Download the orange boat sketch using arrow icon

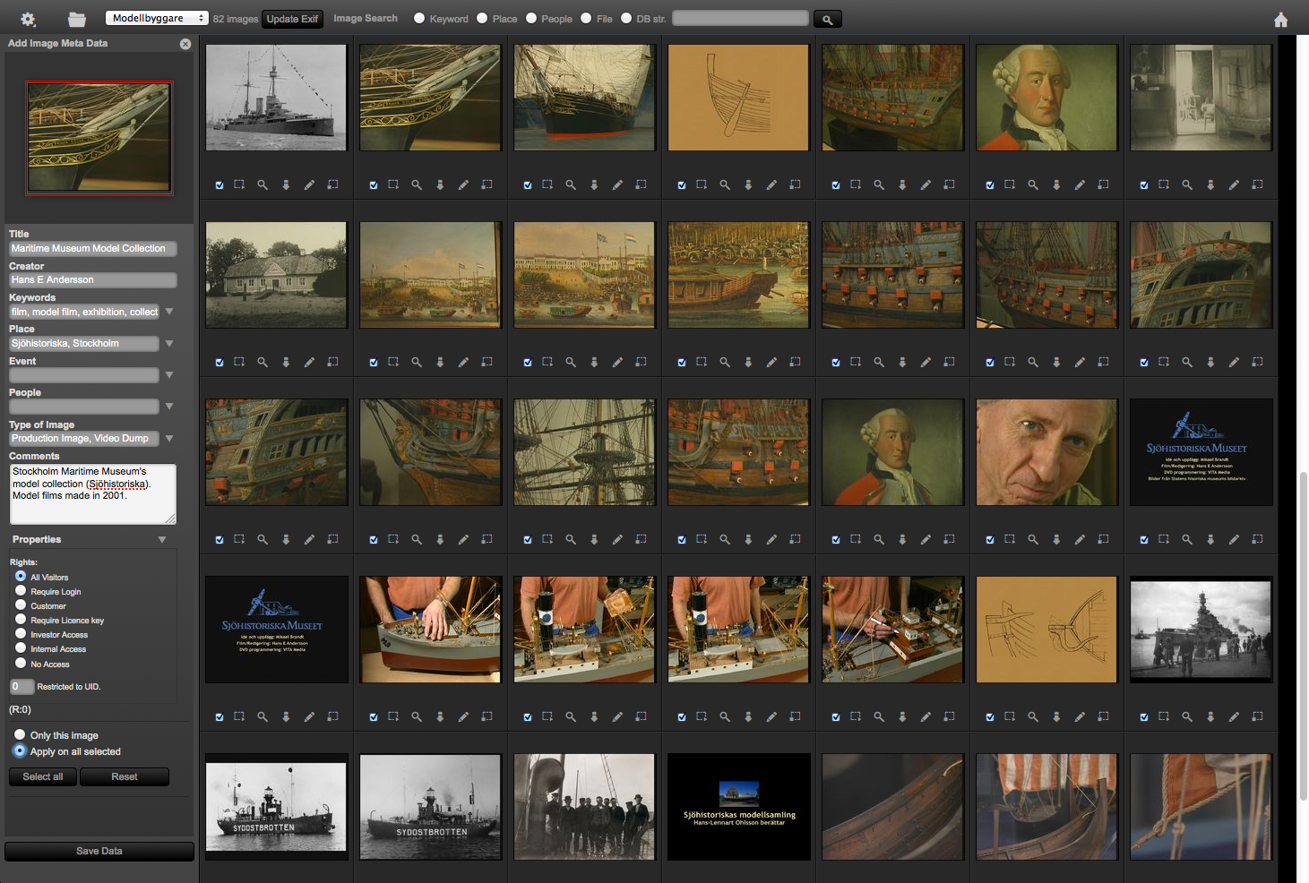tap(748, 184)
